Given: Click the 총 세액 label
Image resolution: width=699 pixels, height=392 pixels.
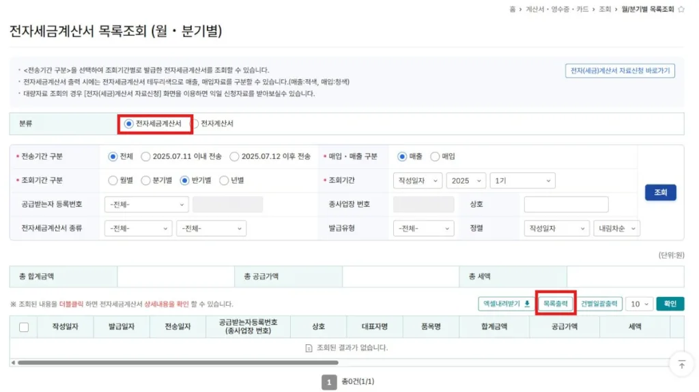Looking at the screenshot, I should (480, 277).
